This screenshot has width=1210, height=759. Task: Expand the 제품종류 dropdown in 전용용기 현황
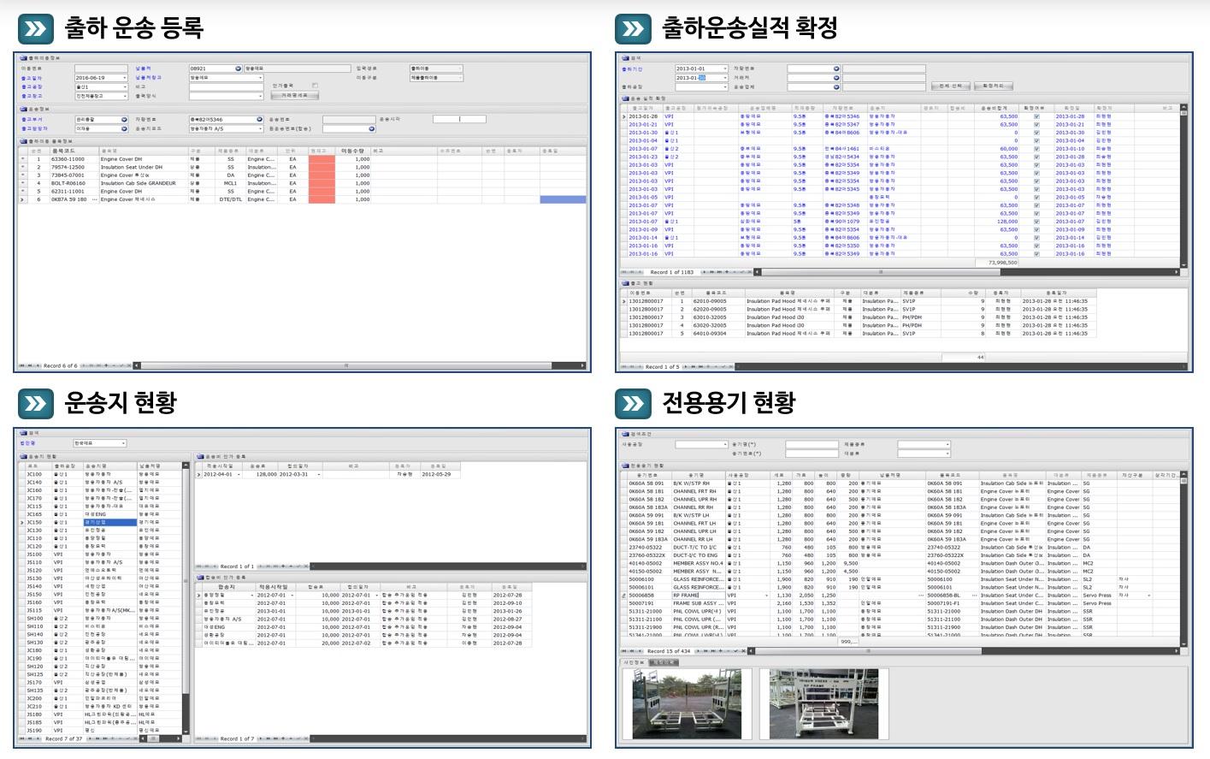947,445
